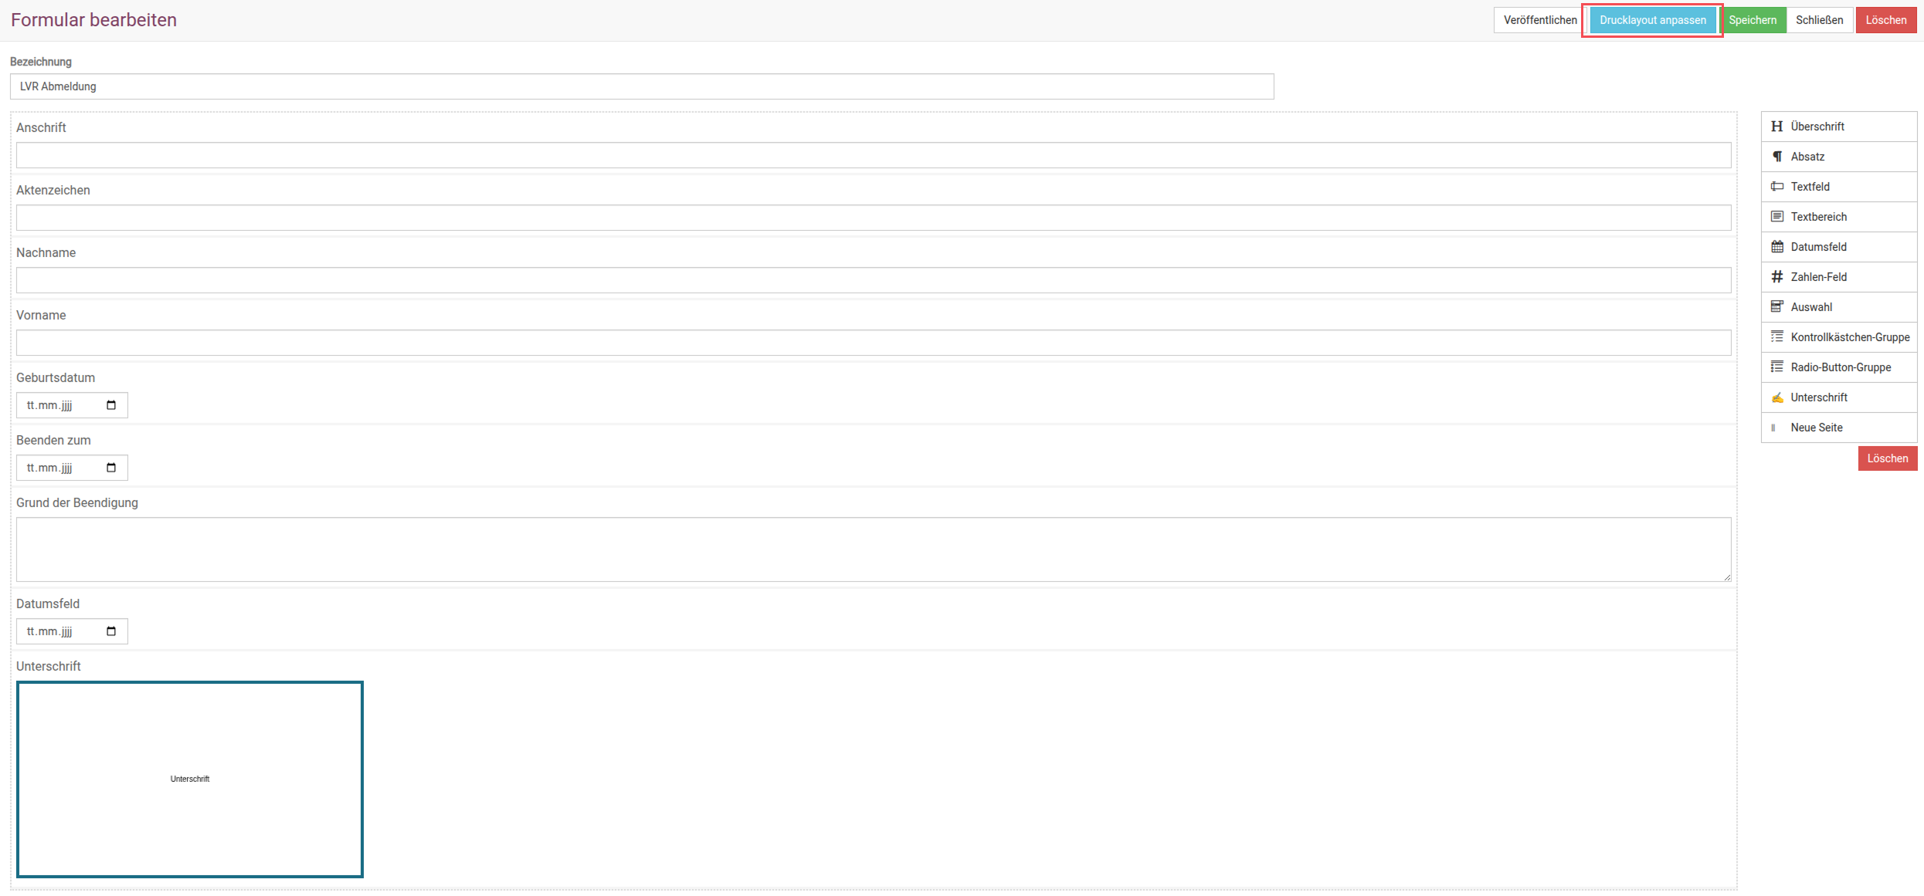Viewport: 1924px width, 896px height.
Task: Add a Radio-Button-Gruppe element
Action: pyautogui.click(x=1839, y=367)
